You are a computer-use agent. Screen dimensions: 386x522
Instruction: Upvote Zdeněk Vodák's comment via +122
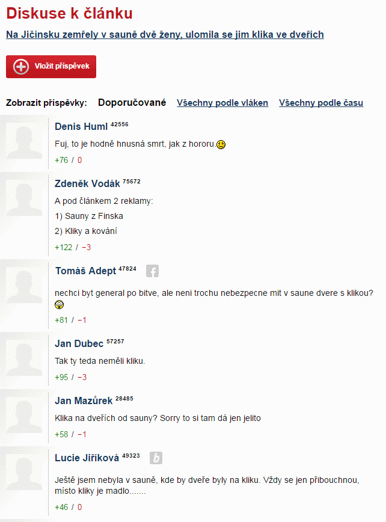(x=64, y=247)
